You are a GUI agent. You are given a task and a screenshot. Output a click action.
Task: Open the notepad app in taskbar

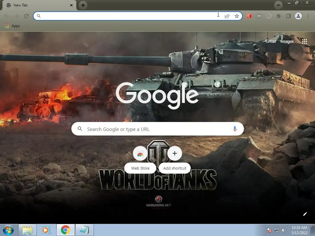(84, 230)
